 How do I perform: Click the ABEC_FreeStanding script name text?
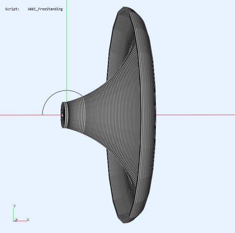click(45, 9)
